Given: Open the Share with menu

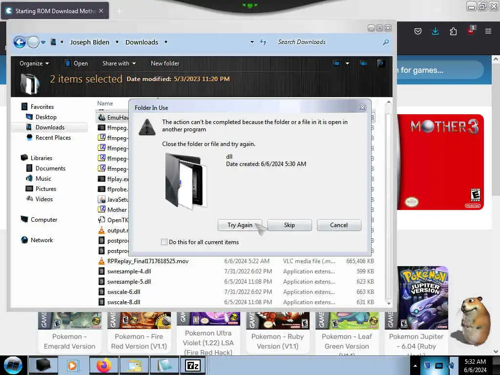Looking at the screenshot, I should click(119, 63).
